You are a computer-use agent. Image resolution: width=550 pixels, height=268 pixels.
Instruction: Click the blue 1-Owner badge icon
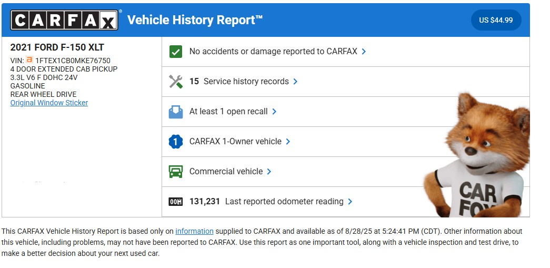coord(175,142)
